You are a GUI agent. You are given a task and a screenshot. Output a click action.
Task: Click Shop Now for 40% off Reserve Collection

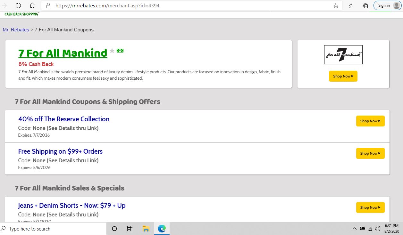(370, 121)
